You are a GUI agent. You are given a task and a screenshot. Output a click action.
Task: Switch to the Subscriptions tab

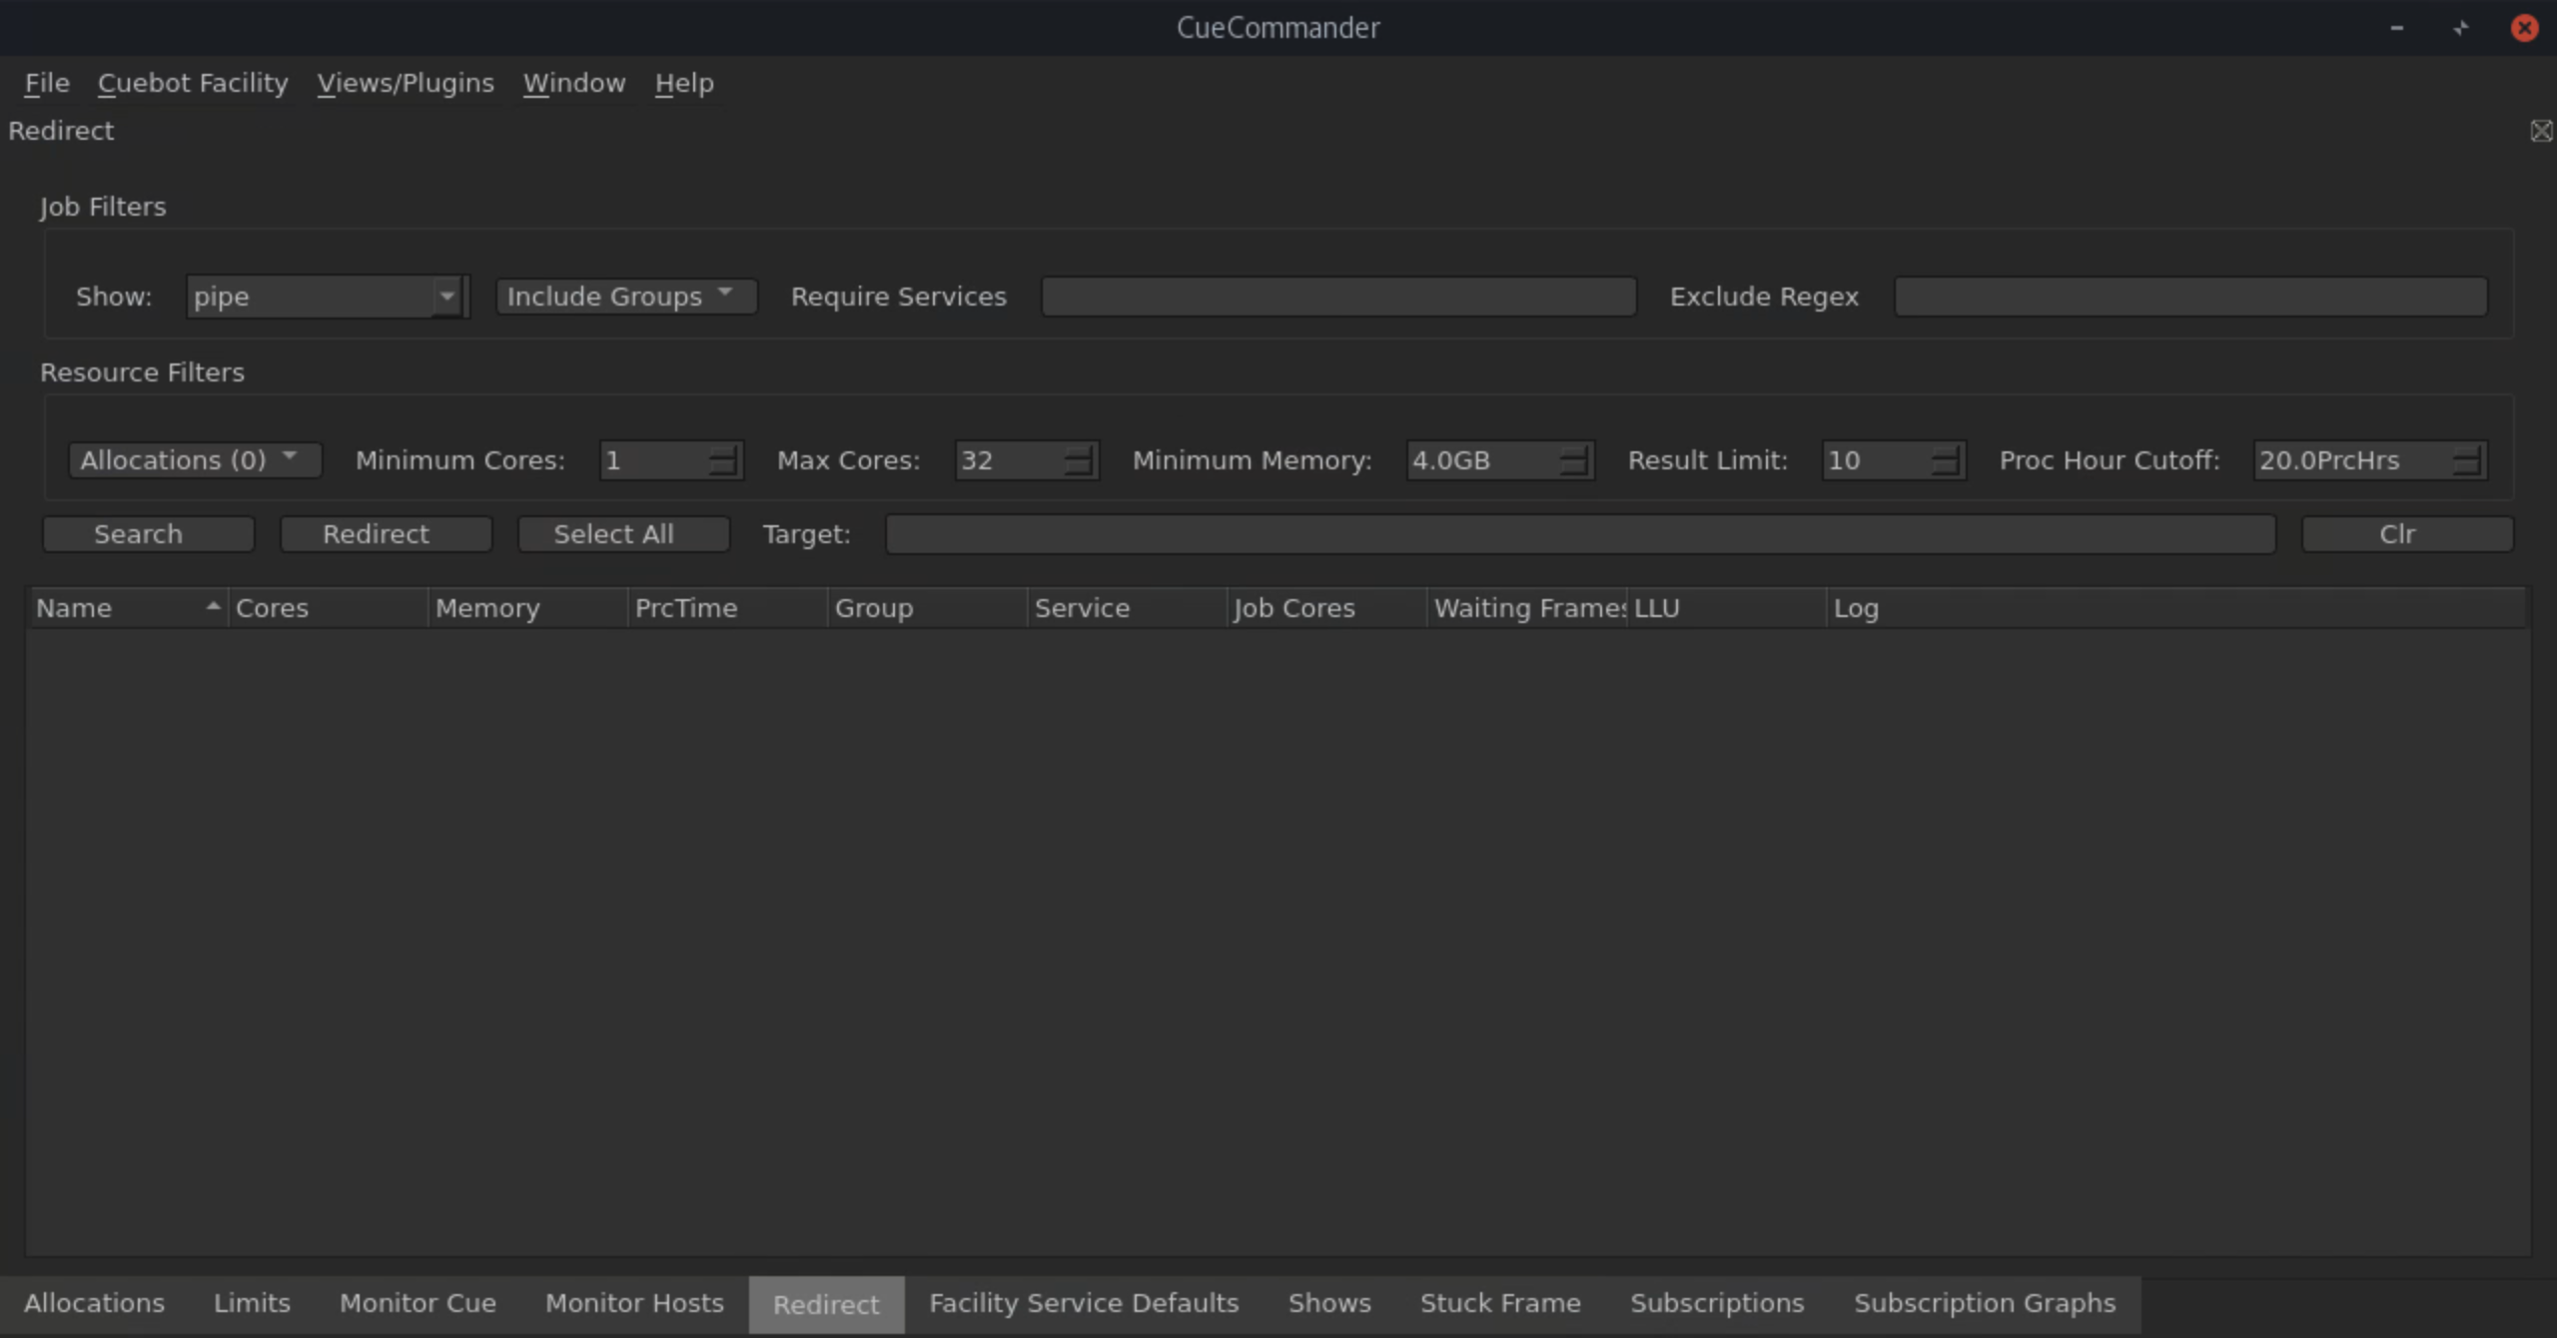click(x=1717, y=1304)
